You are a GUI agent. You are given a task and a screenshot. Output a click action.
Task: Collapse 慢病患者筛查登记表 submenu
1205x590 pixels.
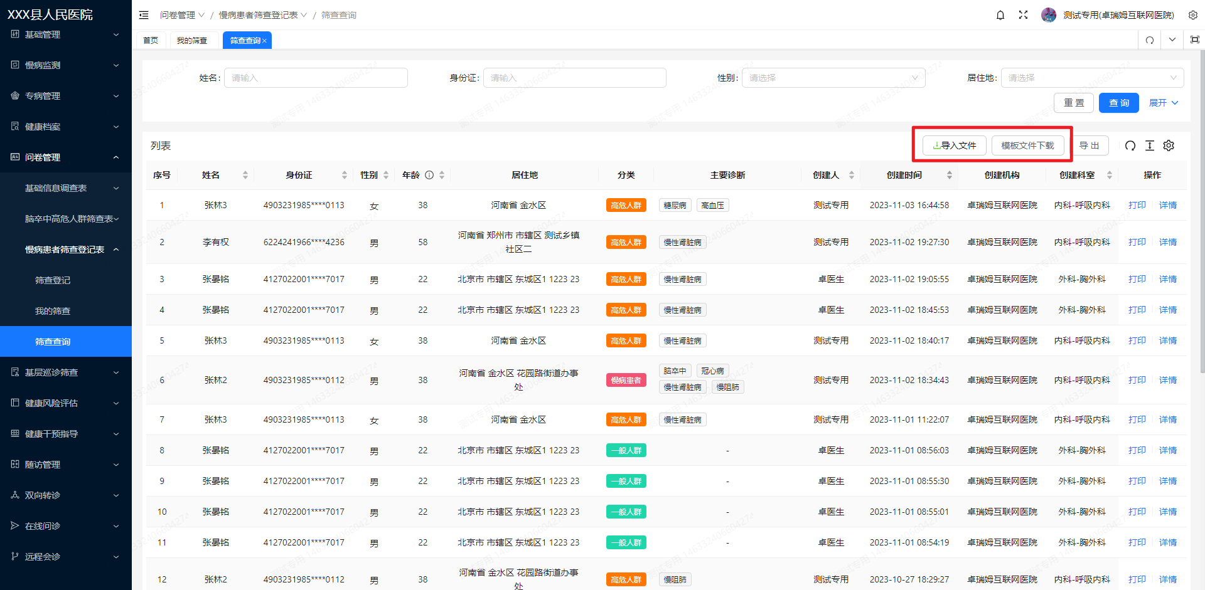click(x=66, y=250)
